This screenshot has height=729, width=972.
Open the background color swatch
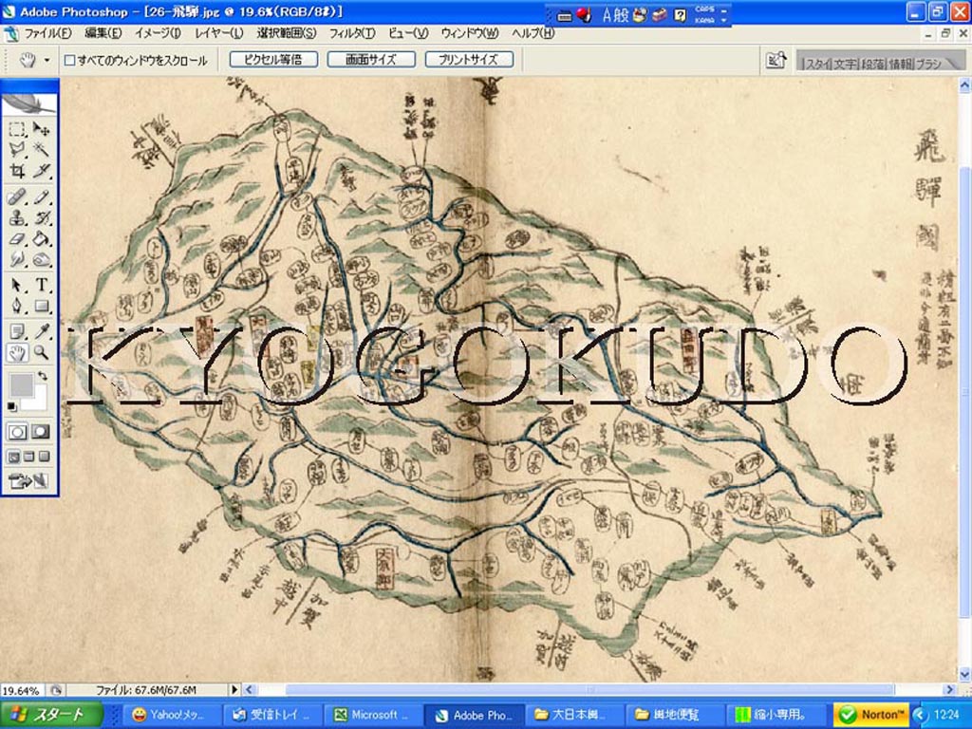coord(40,402)
